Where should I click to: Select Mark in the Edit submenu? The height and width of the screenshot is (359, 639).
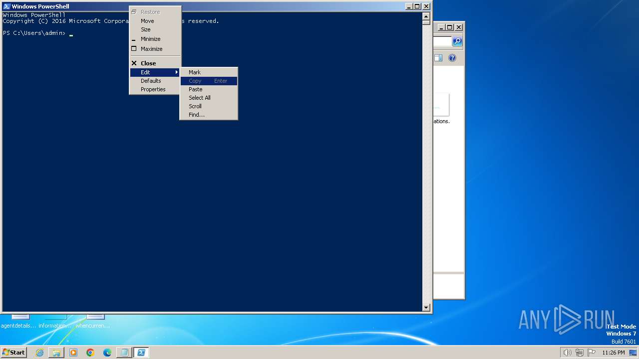(x=209, y=72)
